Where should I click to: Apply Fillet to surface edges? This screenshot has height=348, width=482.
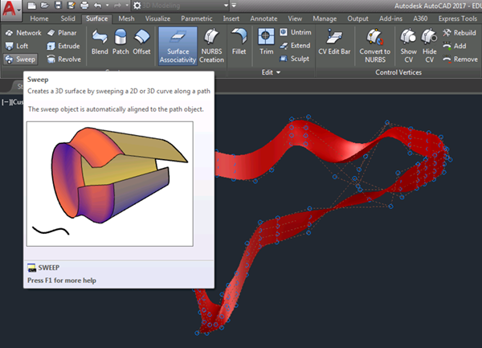(239, 42)
